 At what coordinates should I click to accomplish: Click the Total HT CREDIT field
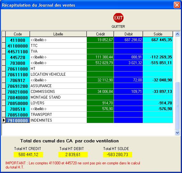coord(28,155)
